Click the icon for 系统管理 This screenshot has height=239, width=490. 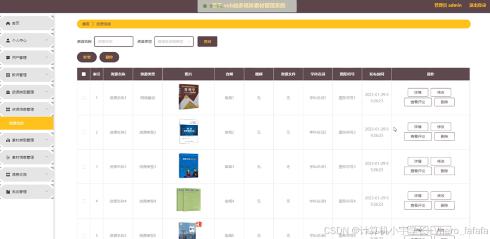pos(8,192)
